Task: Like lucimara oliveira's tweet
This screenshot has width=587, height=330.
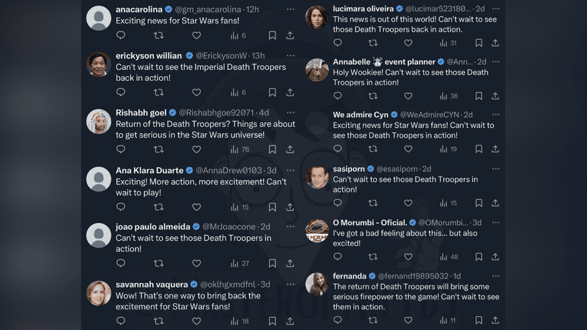Action: point(408,43)
